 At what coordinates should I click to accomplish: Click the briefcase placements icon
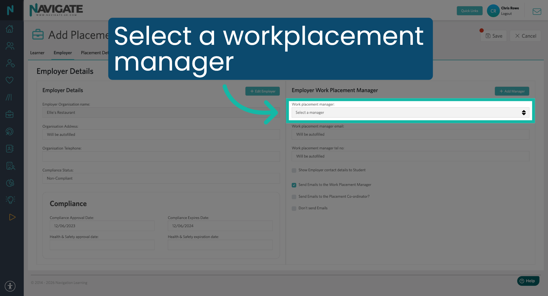tap(10, 114)
